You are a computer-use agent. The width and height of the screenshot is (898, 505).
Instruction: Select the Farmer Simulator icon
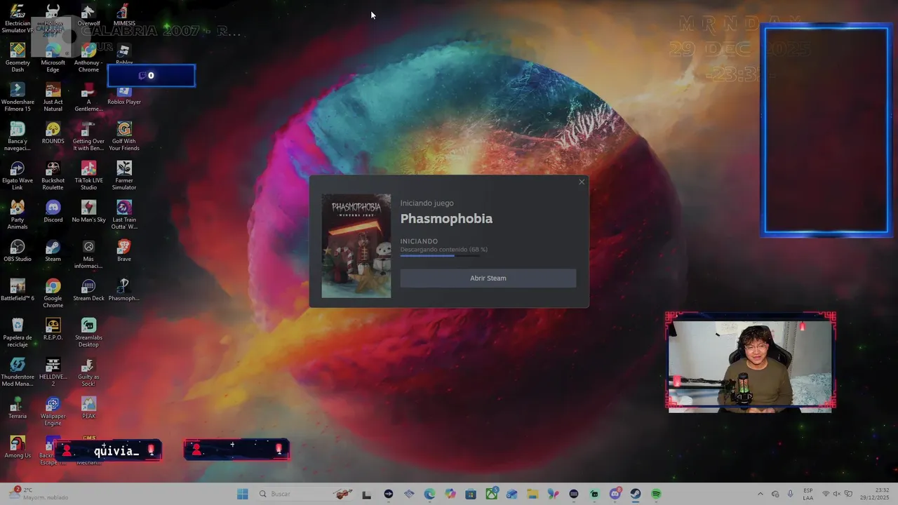pyautogui.click(x=124, y=176)
